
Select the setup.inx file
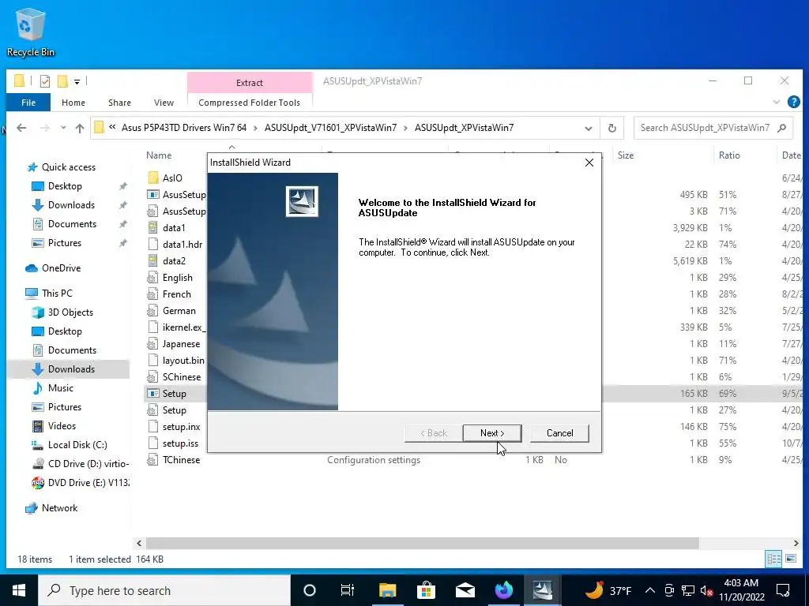tap(181, 427)
